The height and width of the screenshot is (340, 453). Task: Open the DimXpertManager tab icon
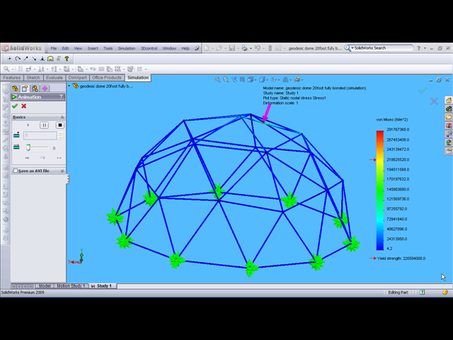pos(45,89)
